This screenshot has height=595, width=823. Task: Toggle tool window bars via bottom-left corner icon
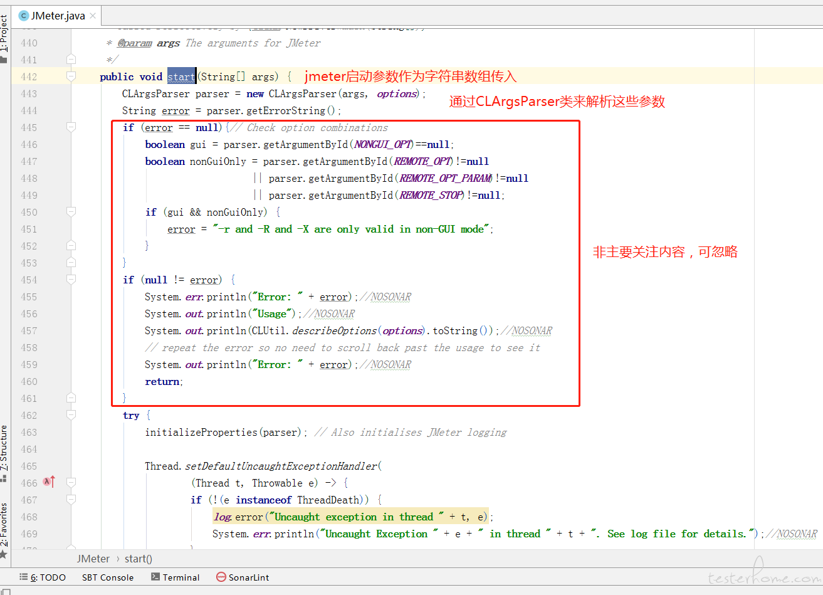6,591
